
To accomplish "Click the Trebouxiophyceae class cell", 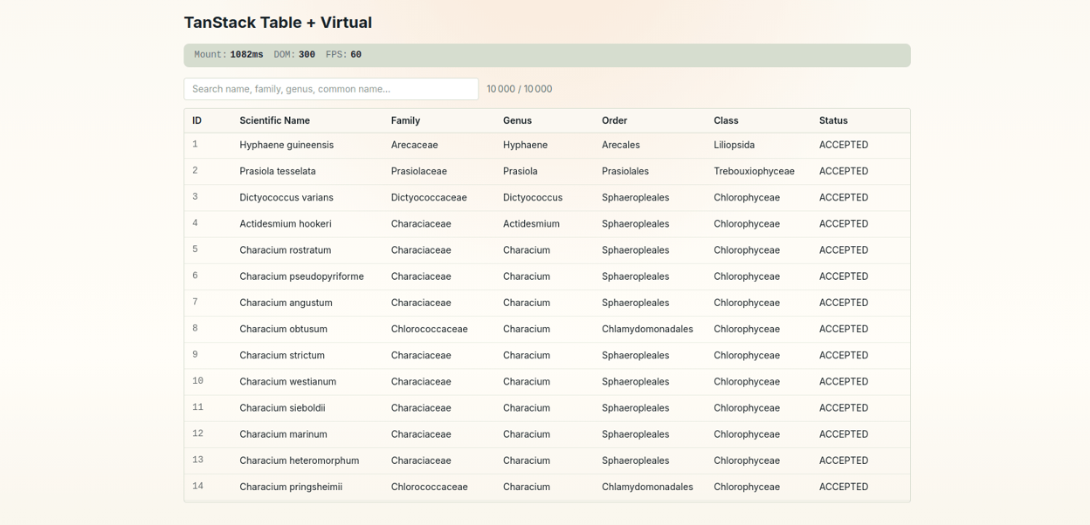I will pyautogui.click(x=754, y=171).
